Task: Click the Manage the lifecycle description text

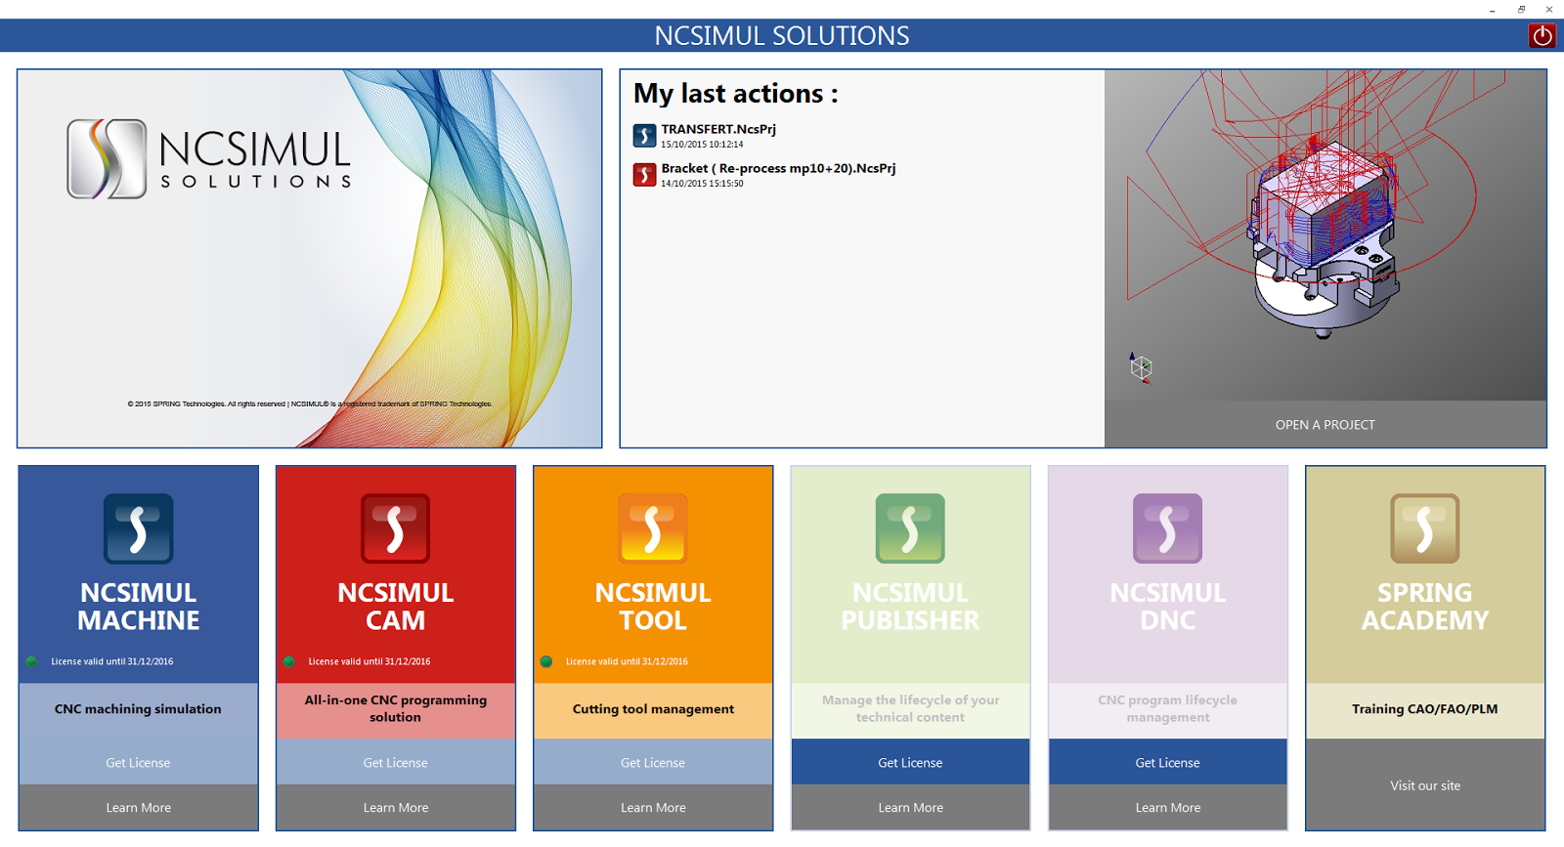Action: (x=910, y=708)
